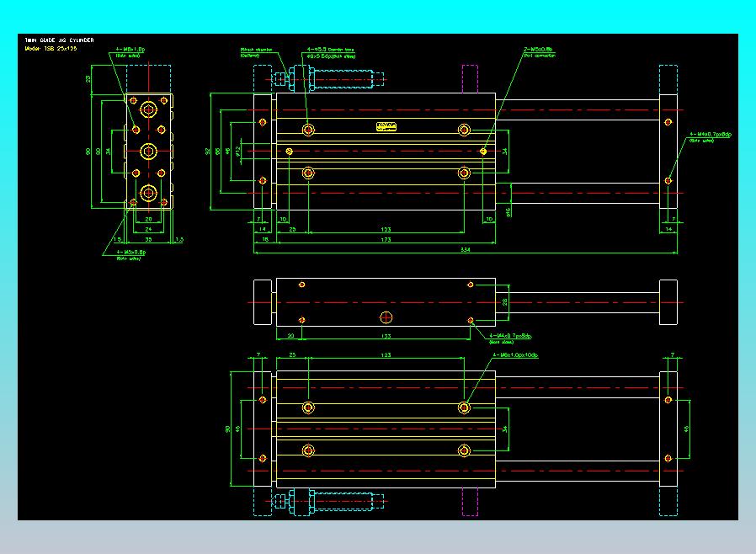Click the magenta dashed rectangle above top view
The width and height of the screenshot is (756, 554).
(x=470, y=78)
